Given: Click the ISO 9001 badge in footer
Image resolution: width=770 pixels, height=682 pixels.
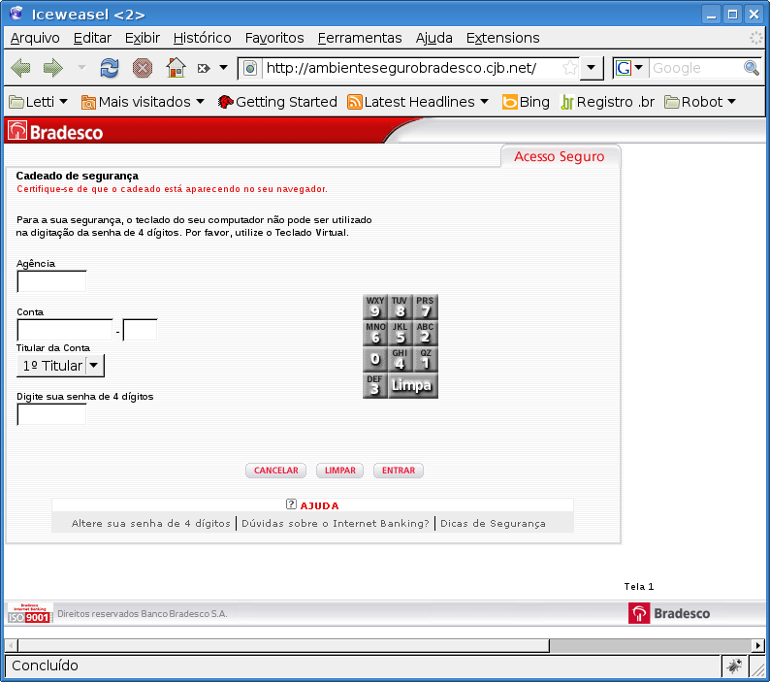Looking at the screenshot, I should 30,613.
